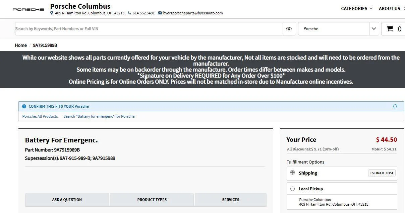The width and height of the screenshot is (405, 213).
Task: Go to Home breadcrumb
Action: (21, 45)
